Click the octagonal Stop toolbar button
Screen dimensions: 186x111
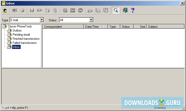(80, 11)
